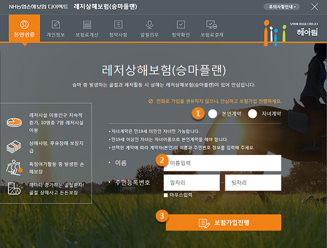
Task: Click text 상해사망, 후유장해 보장지급
Action: pos(56,147)
